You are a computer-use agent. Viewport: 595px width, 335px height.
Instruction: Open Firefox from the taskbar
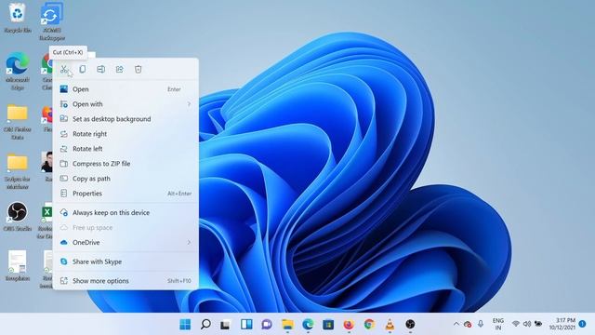tap(349, 325)
